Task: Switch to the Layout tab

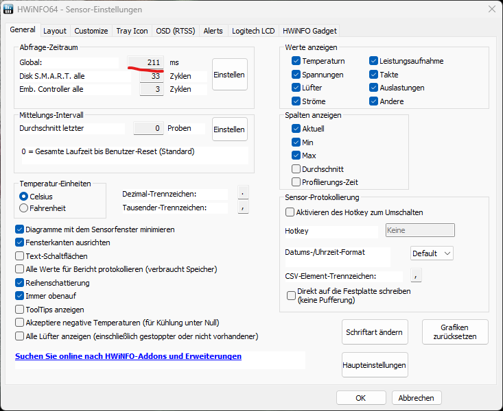Action: click(x=55, y=31)
